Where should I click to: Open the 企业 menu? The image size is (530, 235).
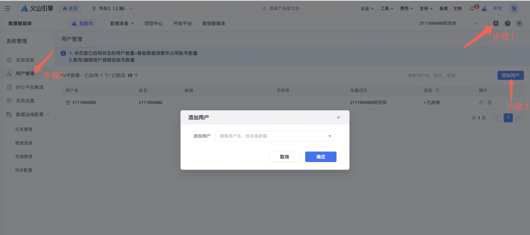point(367,8)
